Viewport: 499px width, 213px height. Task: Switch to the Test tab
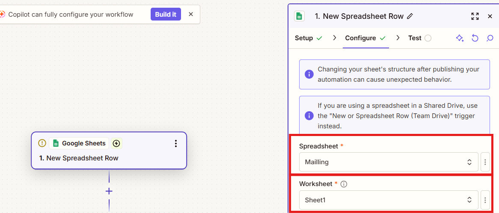point(420,38)
